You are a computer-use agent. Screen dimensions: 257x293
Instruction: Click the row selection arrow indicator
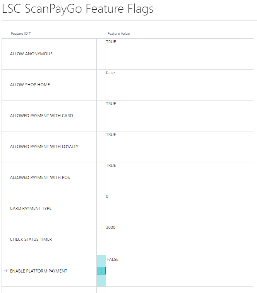(5, 271)
